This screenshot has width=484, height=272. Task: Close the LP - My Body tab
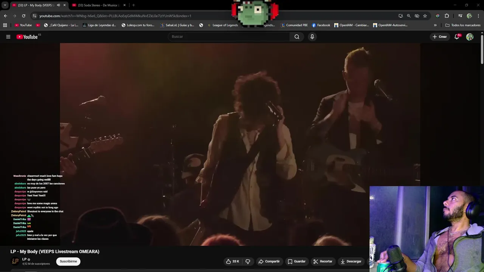pos(64,5)
